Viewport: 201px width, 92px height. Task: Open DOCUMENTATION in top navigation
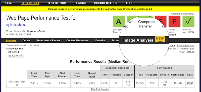pos(106,3)
